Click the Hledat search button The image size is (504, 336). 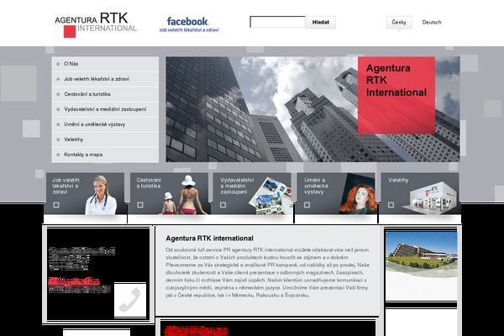point(321,22)
